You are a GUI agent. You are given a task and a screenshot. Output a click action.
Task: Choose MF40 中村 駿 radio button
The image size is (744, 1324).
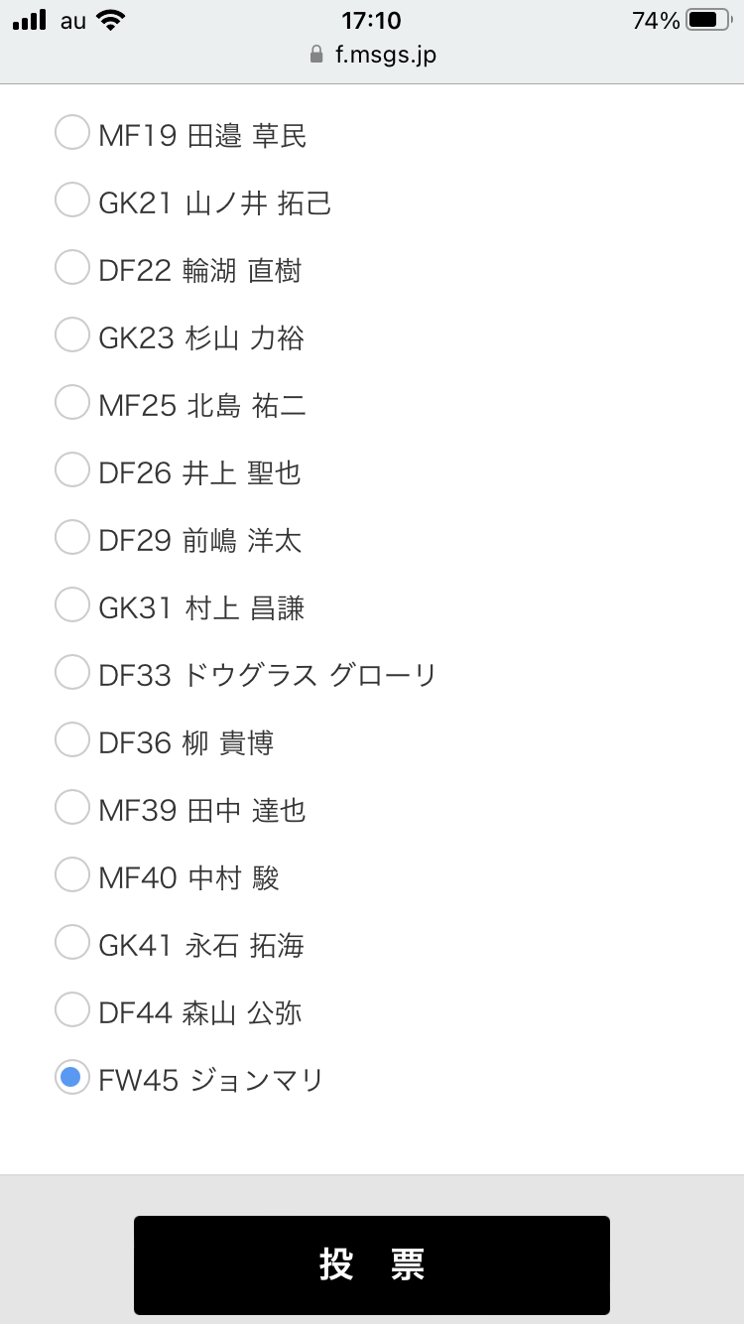(x=72, y=875)
